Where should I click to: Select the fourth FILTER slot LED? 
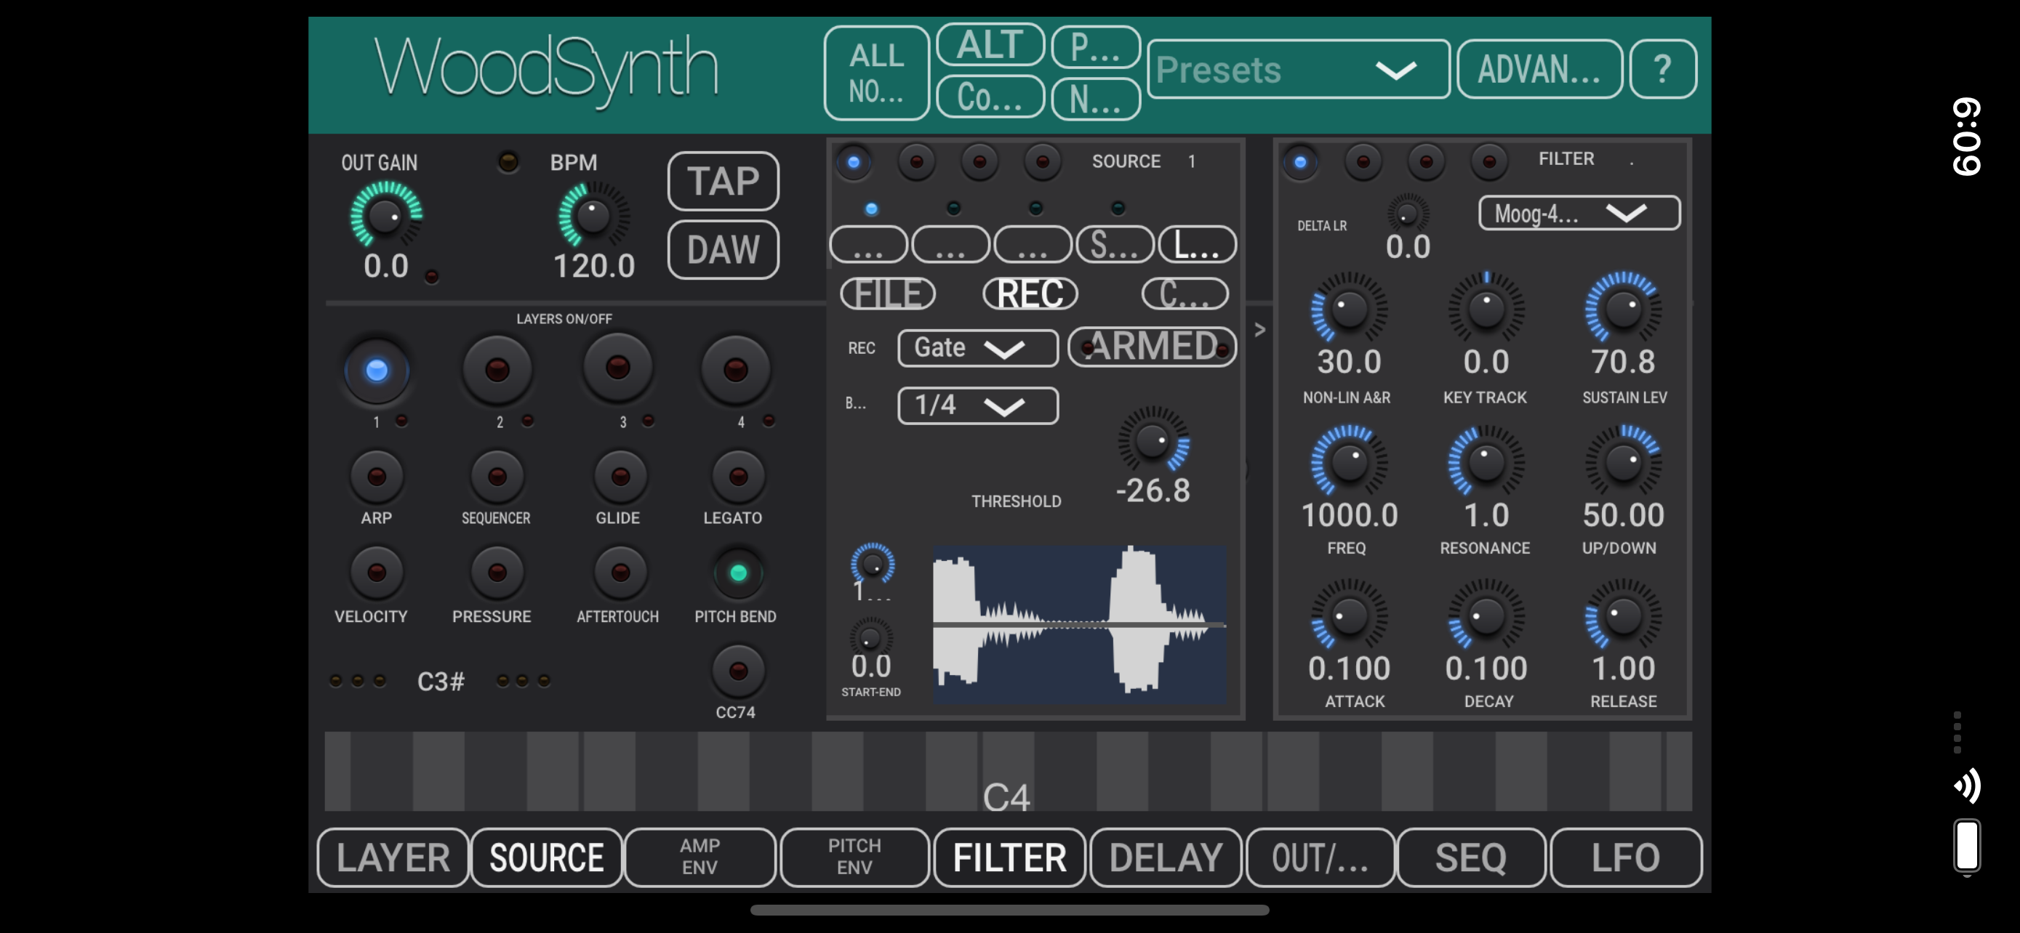click(1489, 162)
